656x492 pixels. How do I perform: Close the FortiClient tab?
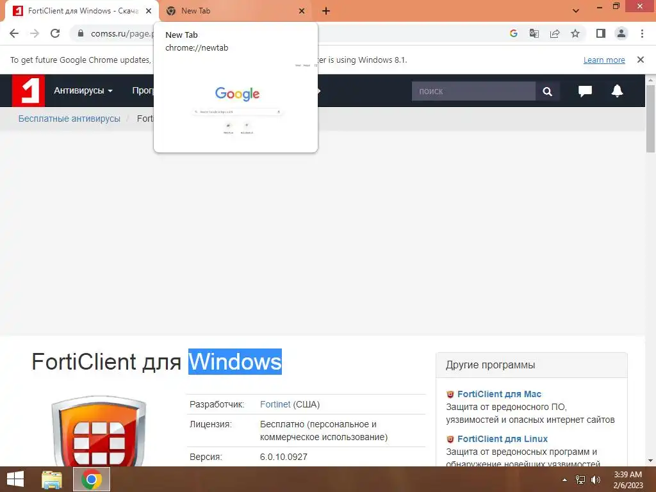click(149, 11)
